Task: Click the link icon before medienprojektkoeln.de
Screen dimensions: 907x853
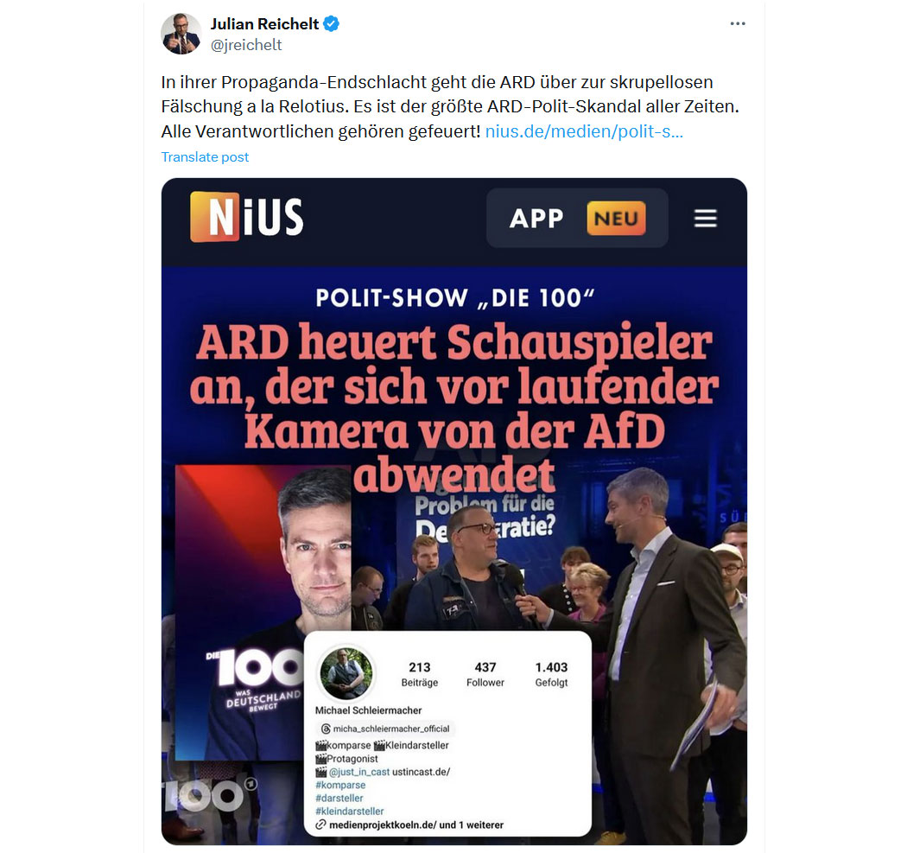Action: [320, 824]
